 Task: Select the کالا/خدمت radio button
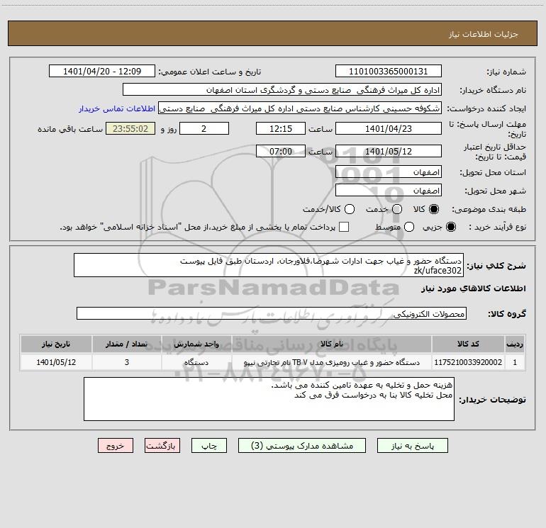point(350,209)
